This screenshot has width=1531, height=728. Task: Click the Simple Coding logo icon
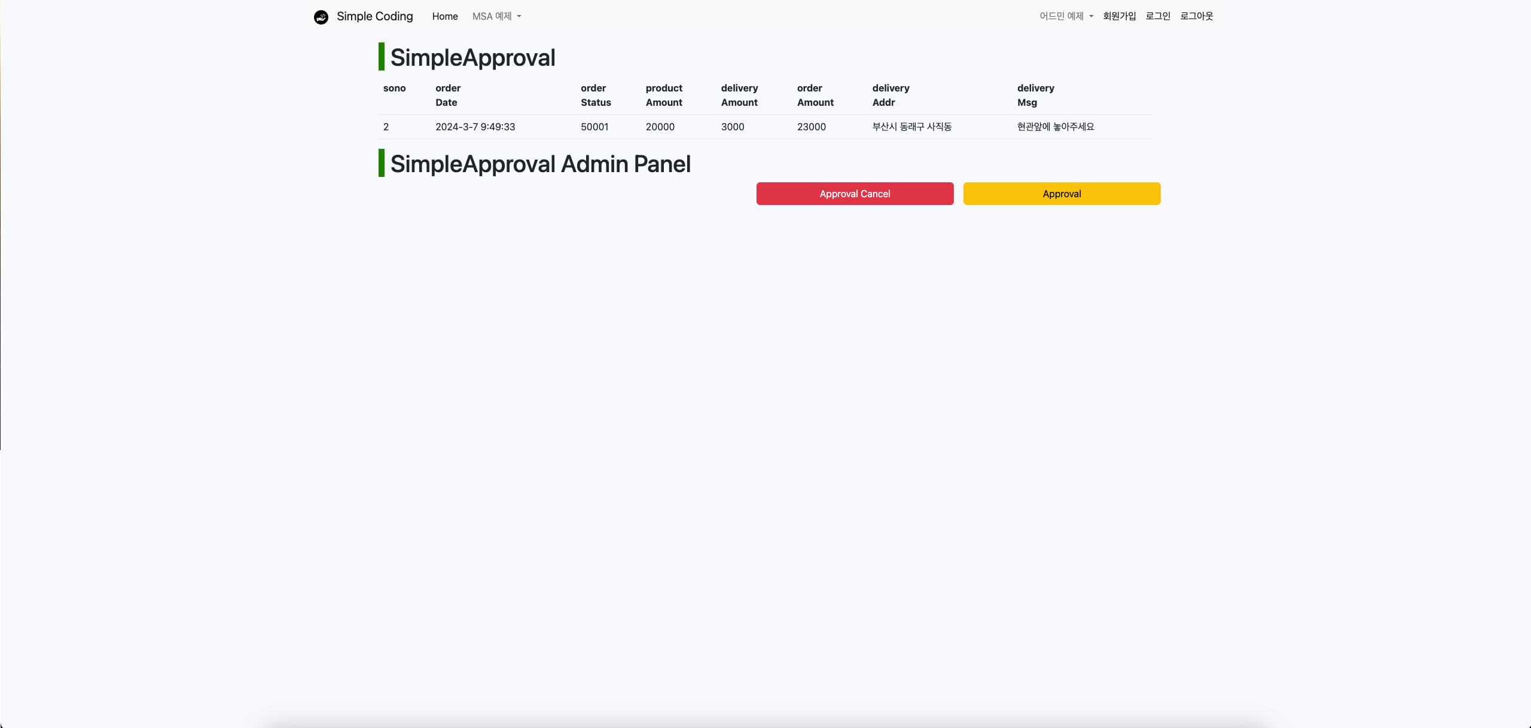pos(321,17)
